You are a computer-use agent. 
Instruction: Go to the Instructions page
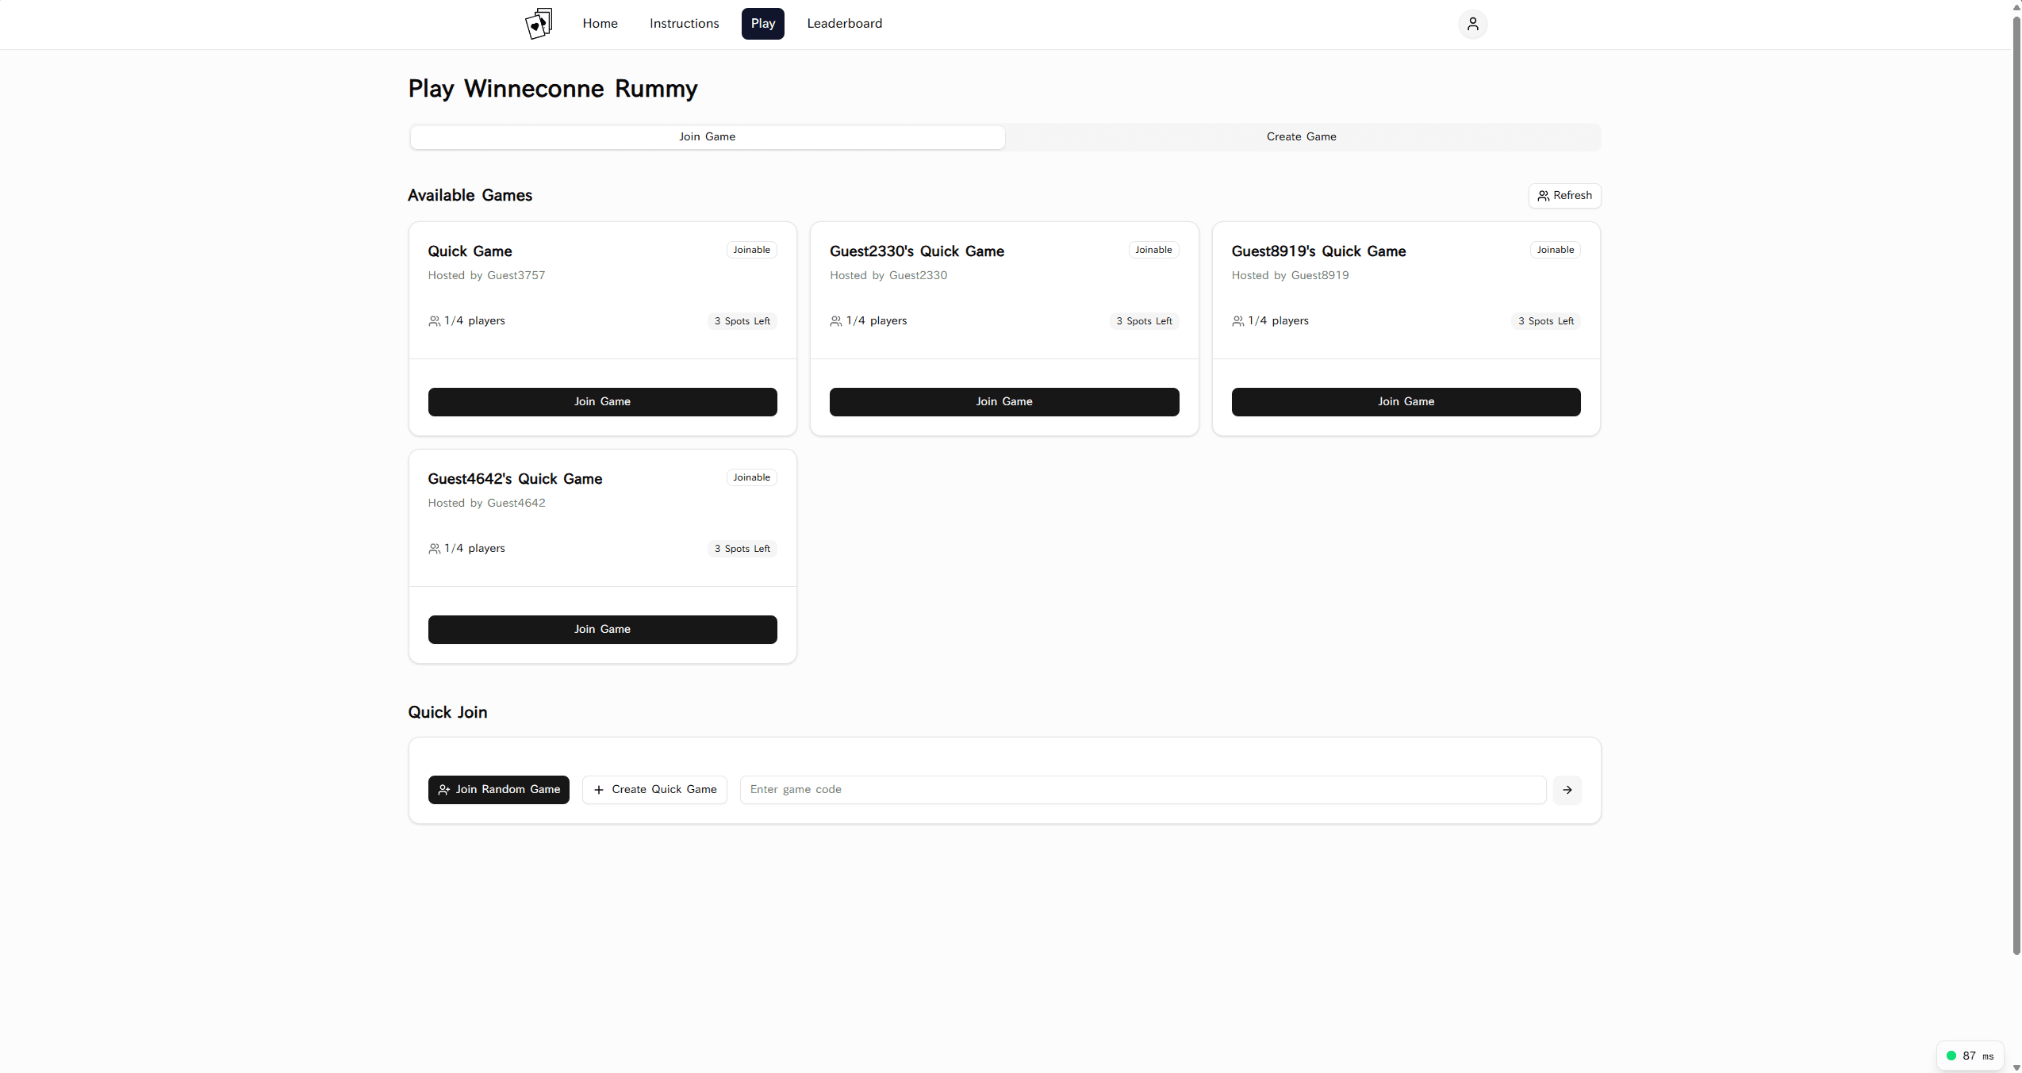pyautogui.click(x=684, y=24)
